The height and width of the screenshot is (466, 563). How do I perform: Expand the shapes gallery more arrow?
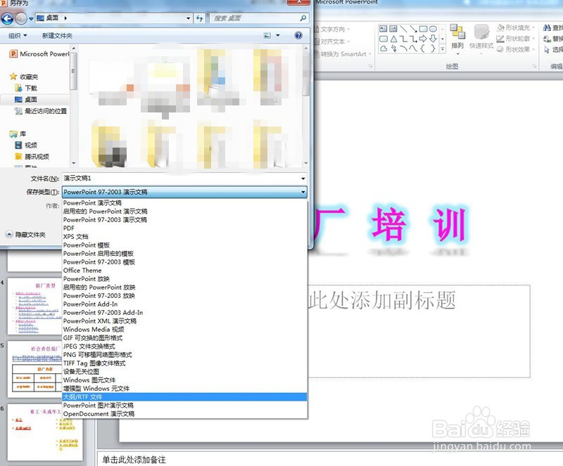click(443, 48)
